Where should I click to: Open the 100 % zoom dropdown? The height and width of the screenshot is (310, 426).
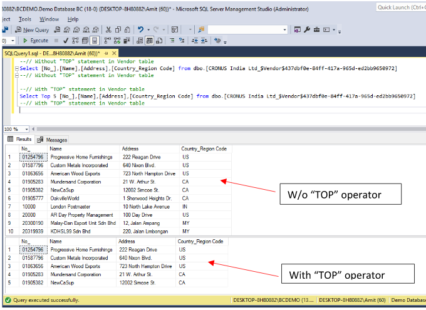point(26,129)
